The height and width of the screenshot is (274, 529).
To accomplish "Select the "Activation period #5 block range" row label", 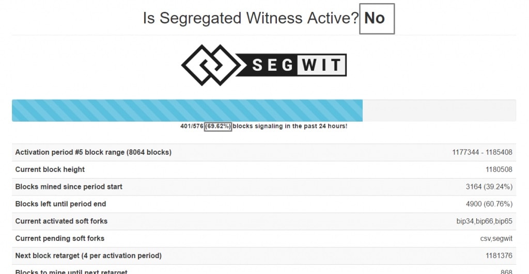I will click(93, 152).
